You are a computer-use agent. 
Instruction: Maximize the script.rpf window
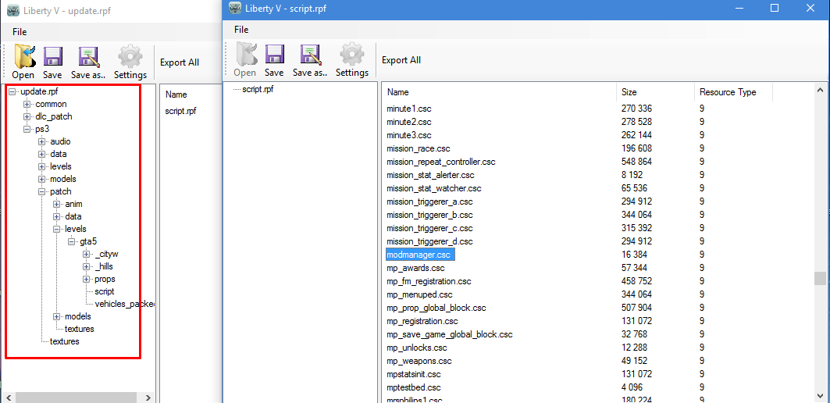coord(775,8)
